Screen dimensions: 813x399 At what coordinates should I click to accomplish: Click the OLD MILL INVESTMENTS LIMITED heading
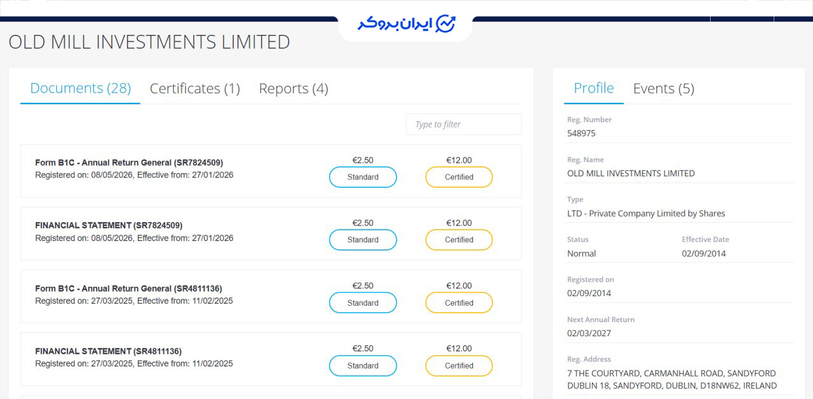[x=149, y=42]
